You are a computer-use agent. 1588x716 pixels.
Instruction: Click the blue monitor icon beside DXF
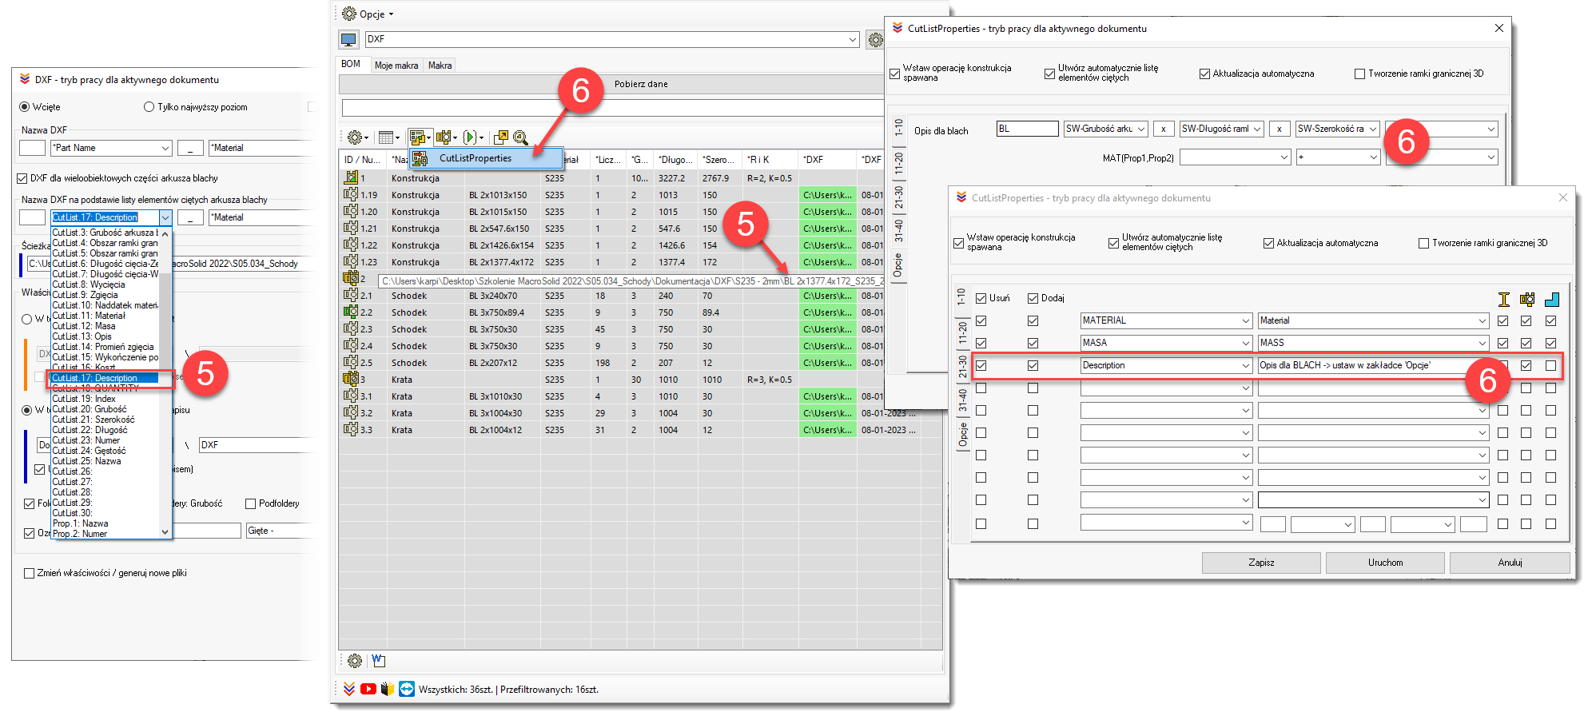[348, 39]
